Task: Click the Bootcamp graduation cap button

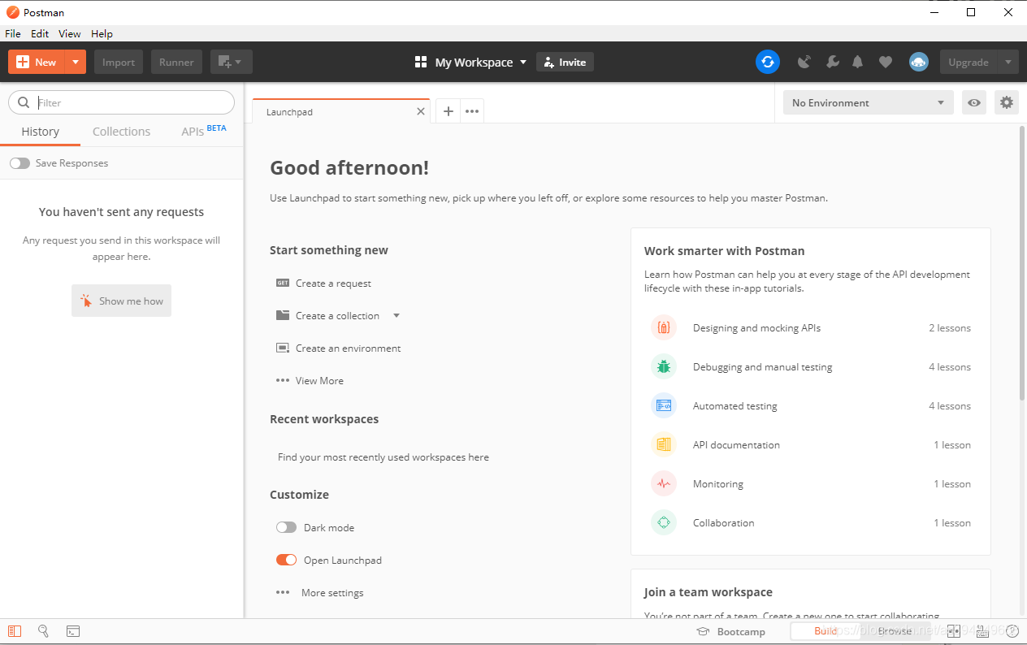Action: pos(731,631)
